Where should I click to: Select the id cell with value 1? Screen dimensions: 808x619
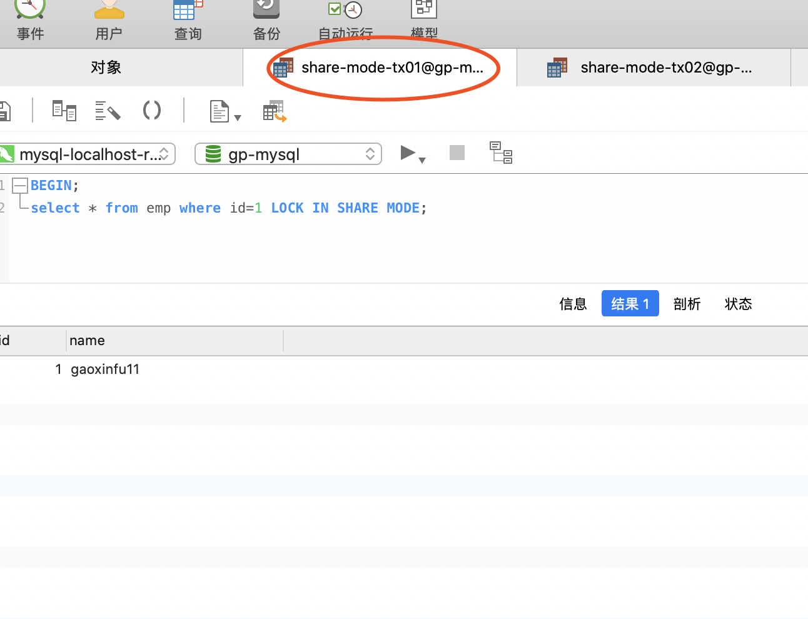pos(33,370)
